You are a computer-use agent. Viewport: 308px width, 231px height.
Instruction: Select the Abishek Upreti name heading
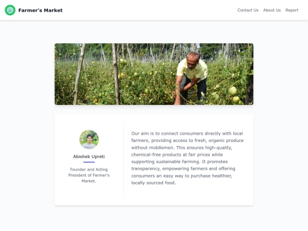coord(89,156)
